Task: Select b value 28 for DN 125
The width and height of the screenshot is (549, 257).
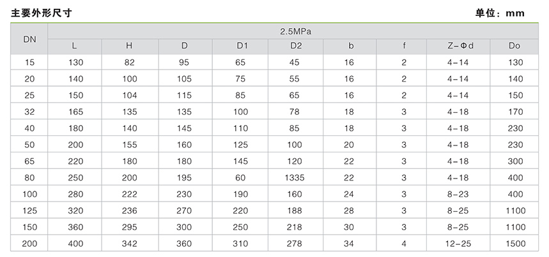Action: pyautogui.click(x=349, y=211)
